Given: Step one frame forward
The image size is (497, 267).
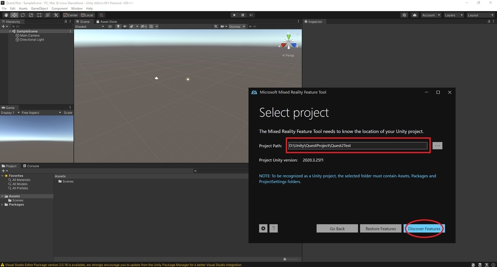Looking at the screenshot, I should click(x=251, y=15).
